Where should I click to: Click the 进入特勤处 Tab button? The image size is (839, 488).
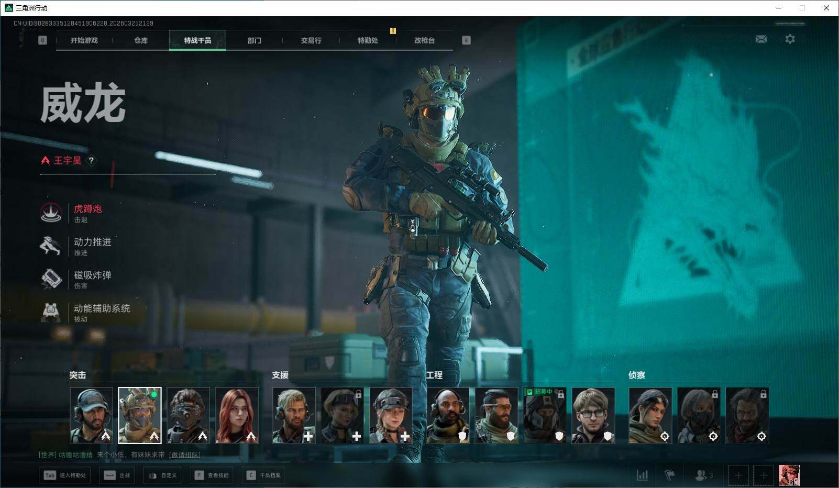coord(65,475)
